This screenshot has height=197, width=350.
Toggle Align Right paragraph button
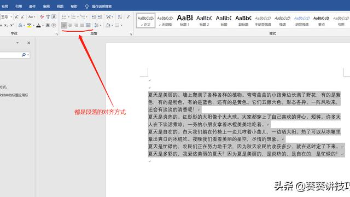77,25
